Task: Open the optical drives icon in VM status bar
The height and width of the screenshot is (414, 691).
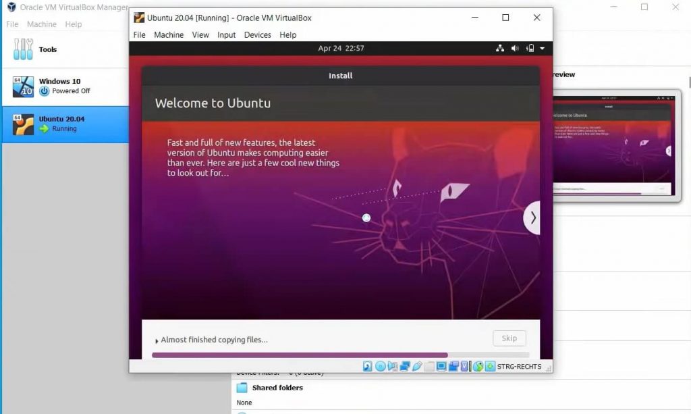Action: (x=379, y=366)
